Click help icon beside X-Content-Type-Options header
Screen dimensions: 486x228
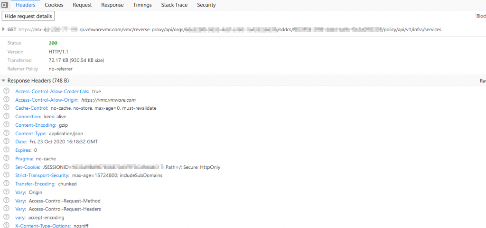click(6, 226)
